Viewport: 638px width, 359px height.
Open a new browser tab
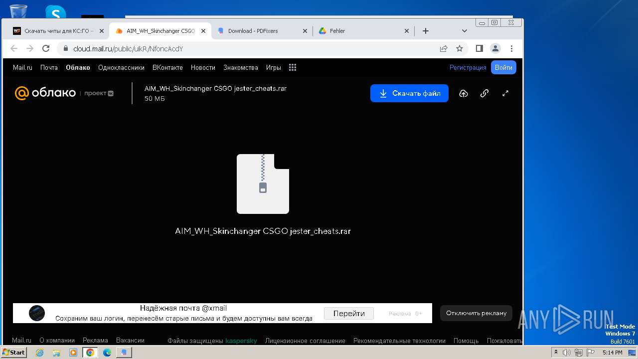coord(426,31)
